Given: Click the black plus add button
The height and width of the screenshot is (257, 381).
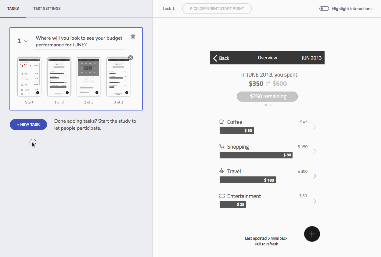Looking at the screenshot, I should [312, 234].
